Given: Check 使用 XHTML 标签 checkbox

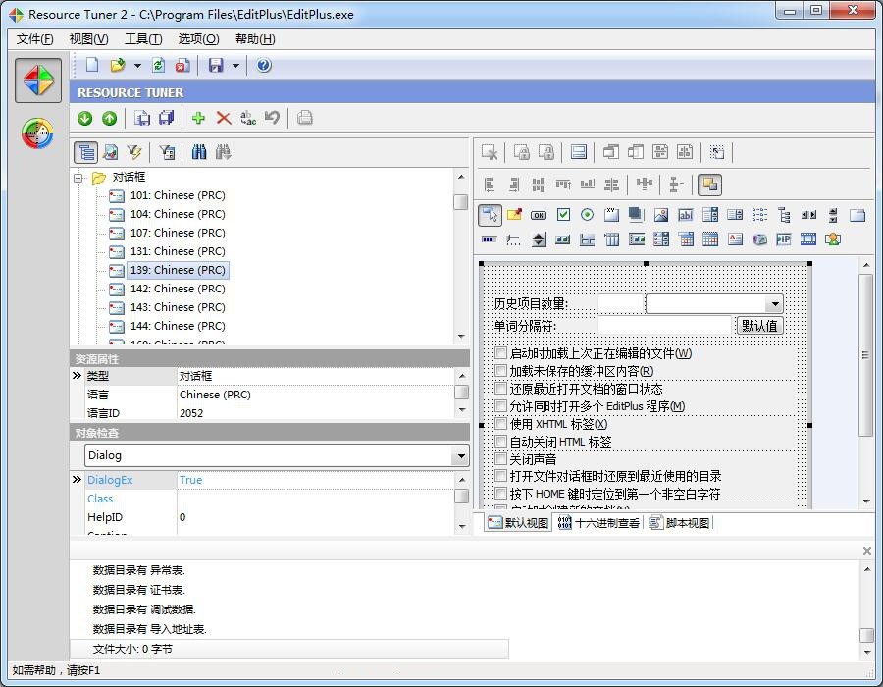Looking at the screenshot, I should (x=500, y=423).
